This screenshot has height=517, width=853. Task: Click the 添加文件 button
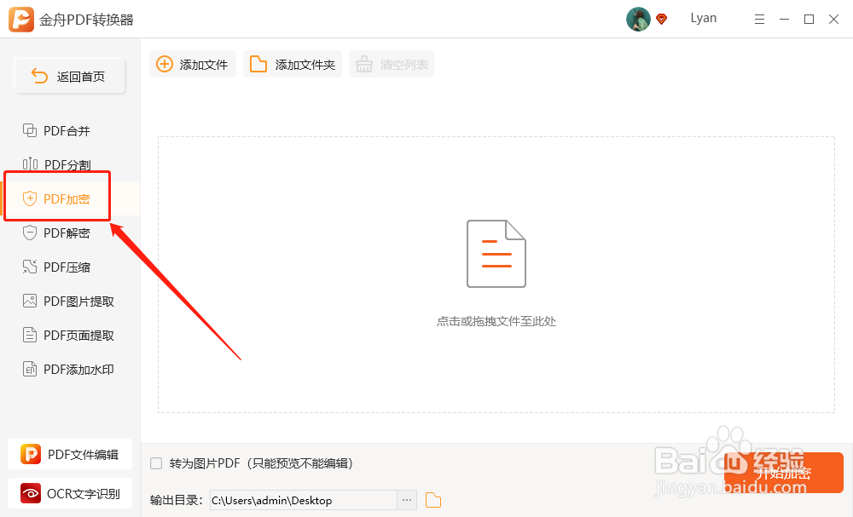click(193, 63)
